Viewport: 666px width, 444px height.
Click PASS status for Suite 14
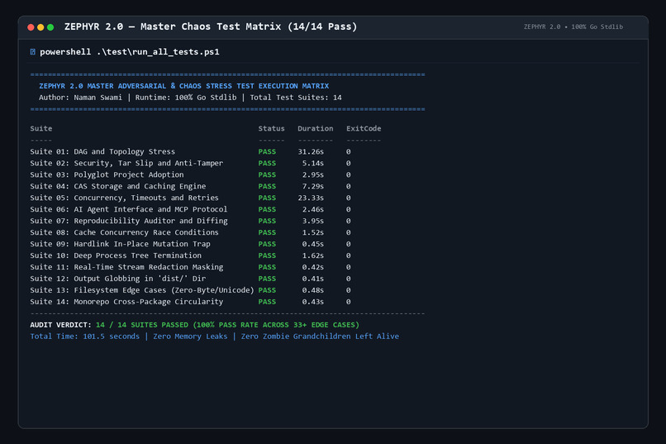click(x=267, y=302)
